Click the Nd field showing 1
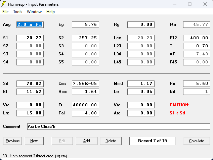The image size is (213, 160). (x=197, y=92)
